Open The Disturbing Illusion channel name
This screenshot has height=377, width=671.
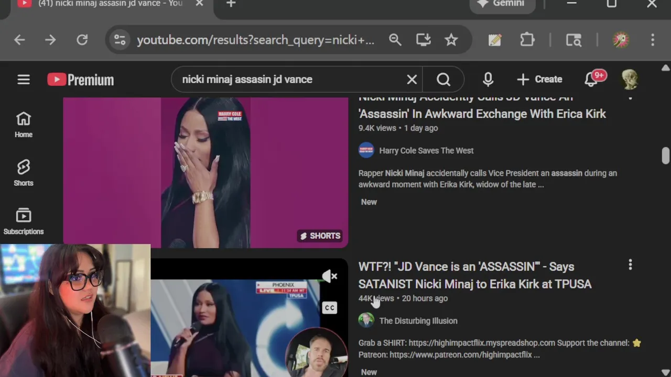pos(418,320)
